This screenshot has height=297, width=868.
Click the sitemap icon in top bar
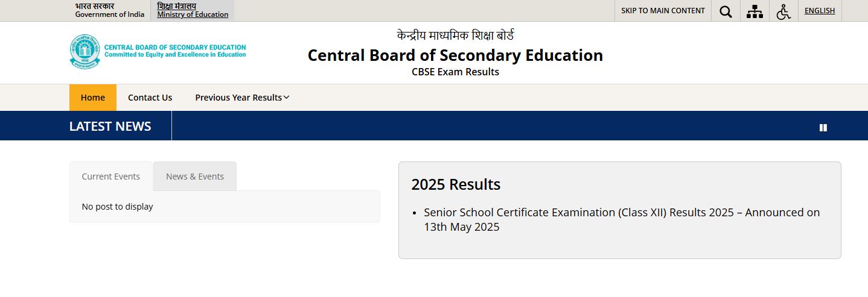(x=755, y=11)
